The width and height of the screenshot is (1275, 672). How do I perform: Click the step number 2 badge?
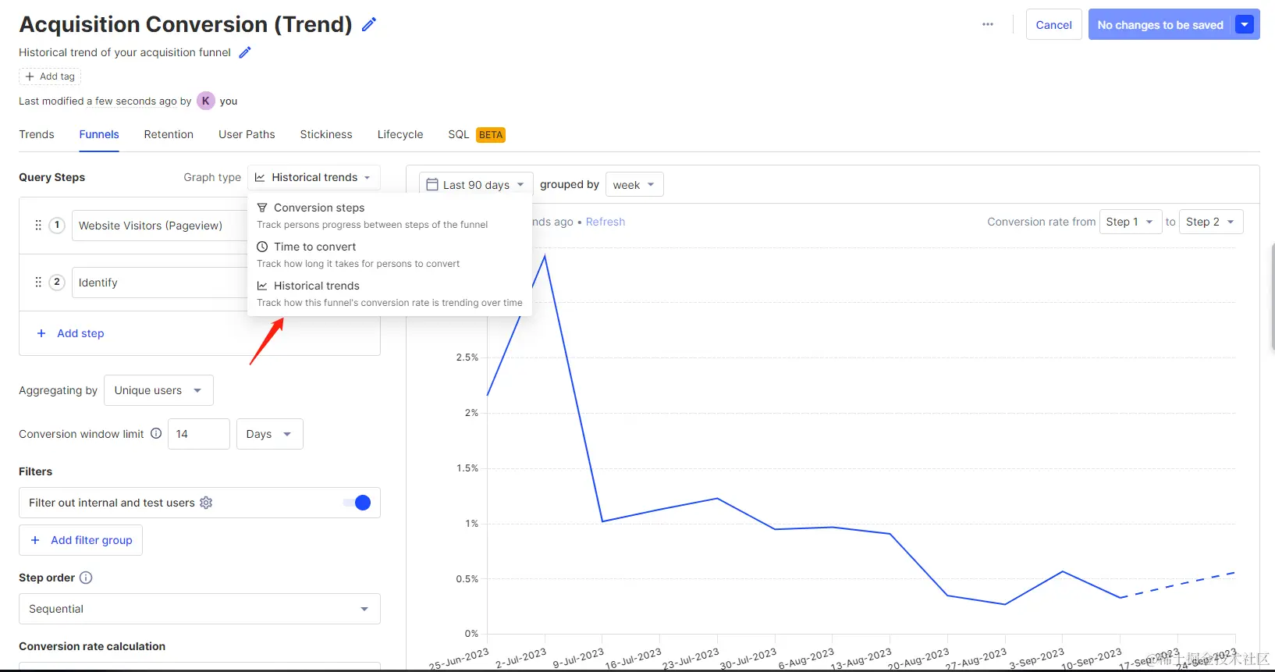click(x=57, y=282)
